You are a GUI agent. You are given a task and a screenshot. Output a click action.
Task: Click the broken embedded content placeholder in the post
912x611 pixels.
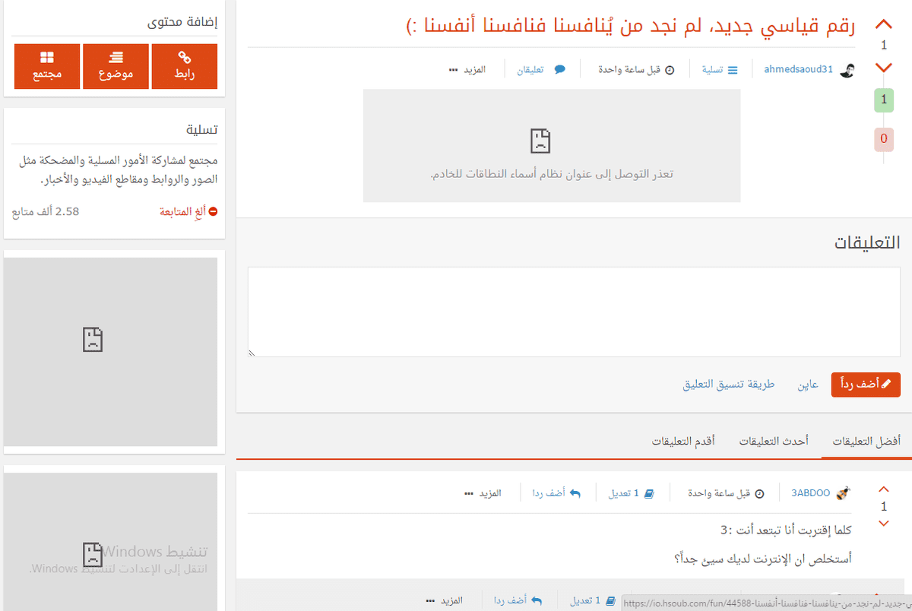[x=552, y=146]
